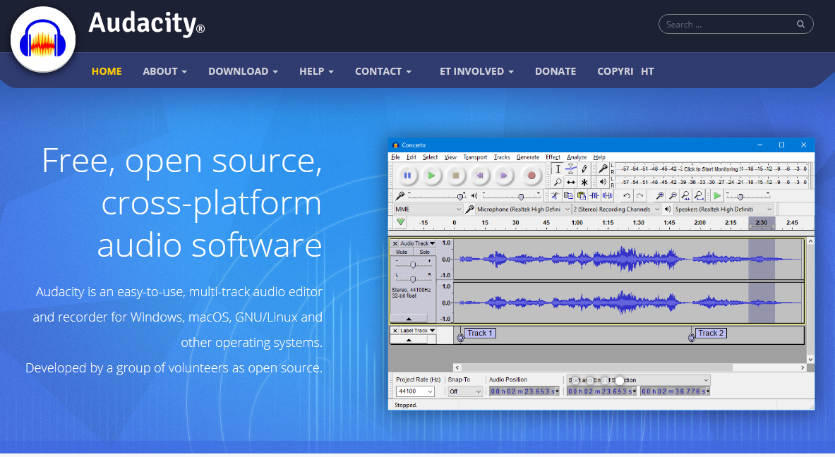This screenshot has height=457, width=835.
Task: Expand the Project Rate 44100 dropdown
Action: point(415,391)
